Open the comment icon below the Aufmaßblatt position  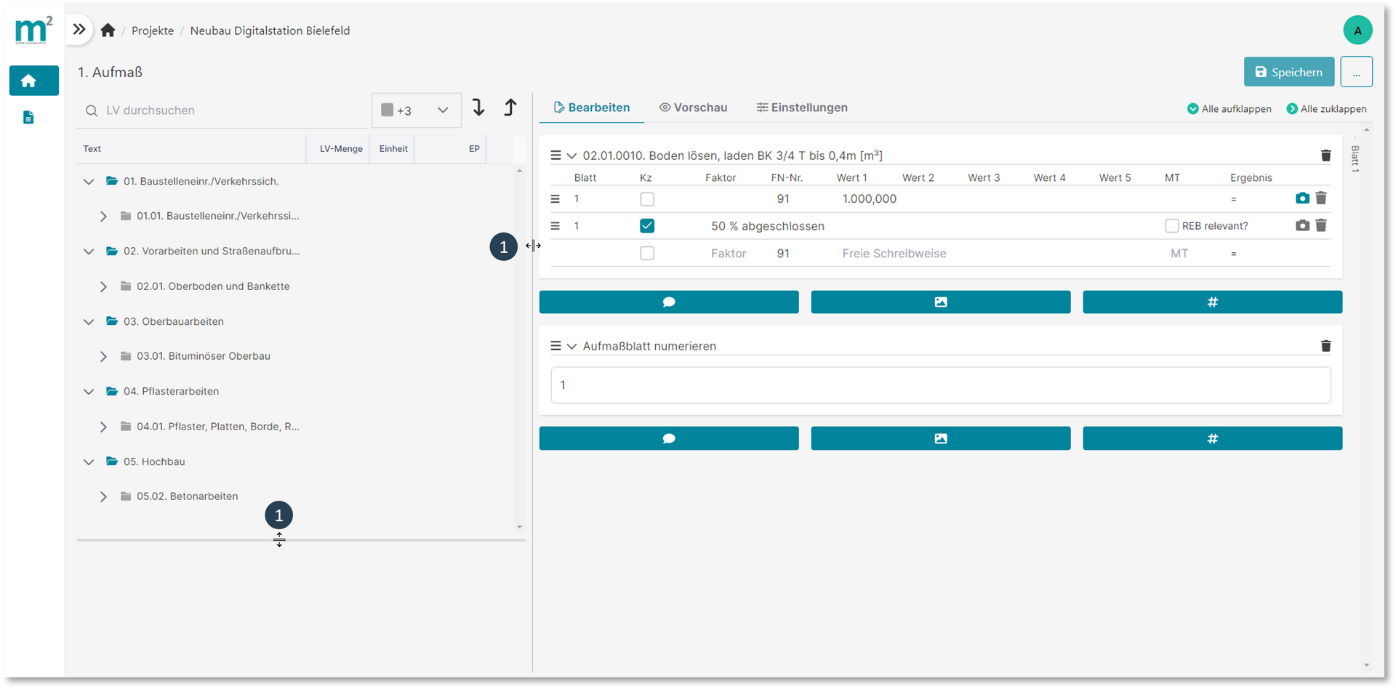tap(668, 438)
